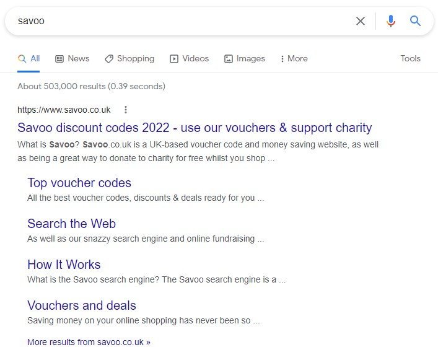
Task: Open the Vouchers and deals sitelink
Action: 82,305
